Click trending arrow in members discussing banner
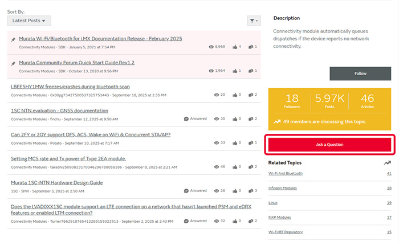 tap(277, 121)
